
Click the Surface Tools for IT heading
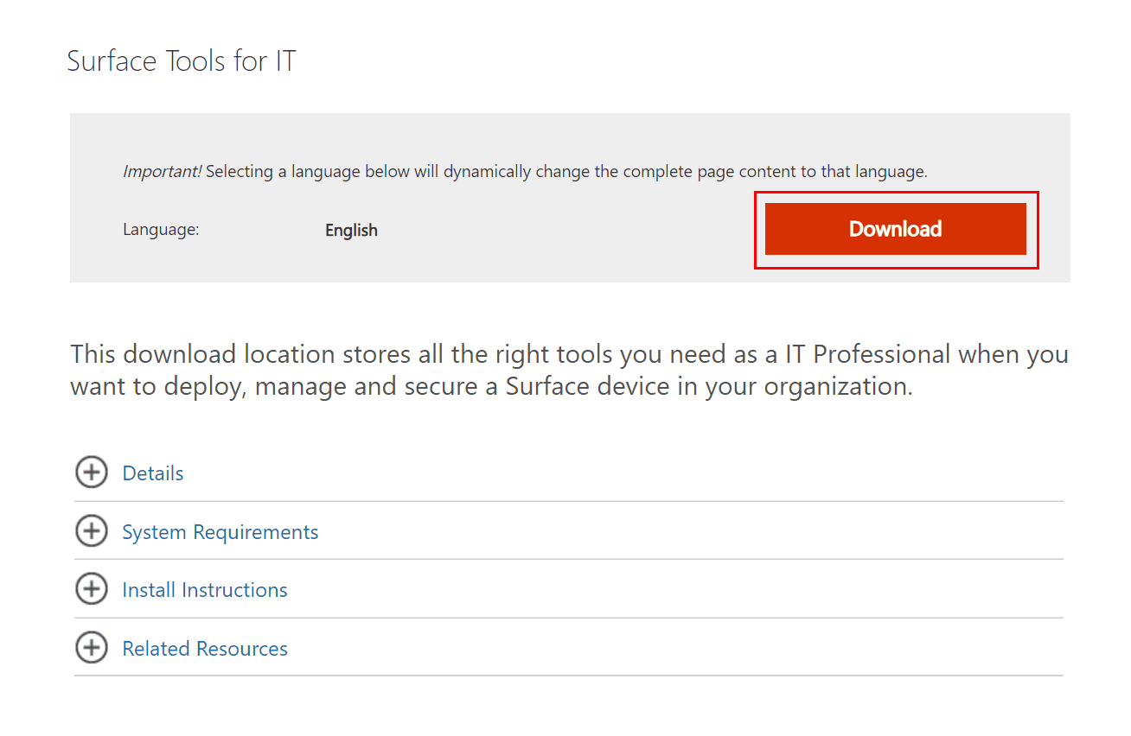pos(182,61)
